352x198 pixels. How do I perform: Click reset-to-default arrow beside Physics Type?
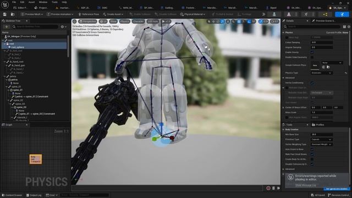(x=346, y=73)
